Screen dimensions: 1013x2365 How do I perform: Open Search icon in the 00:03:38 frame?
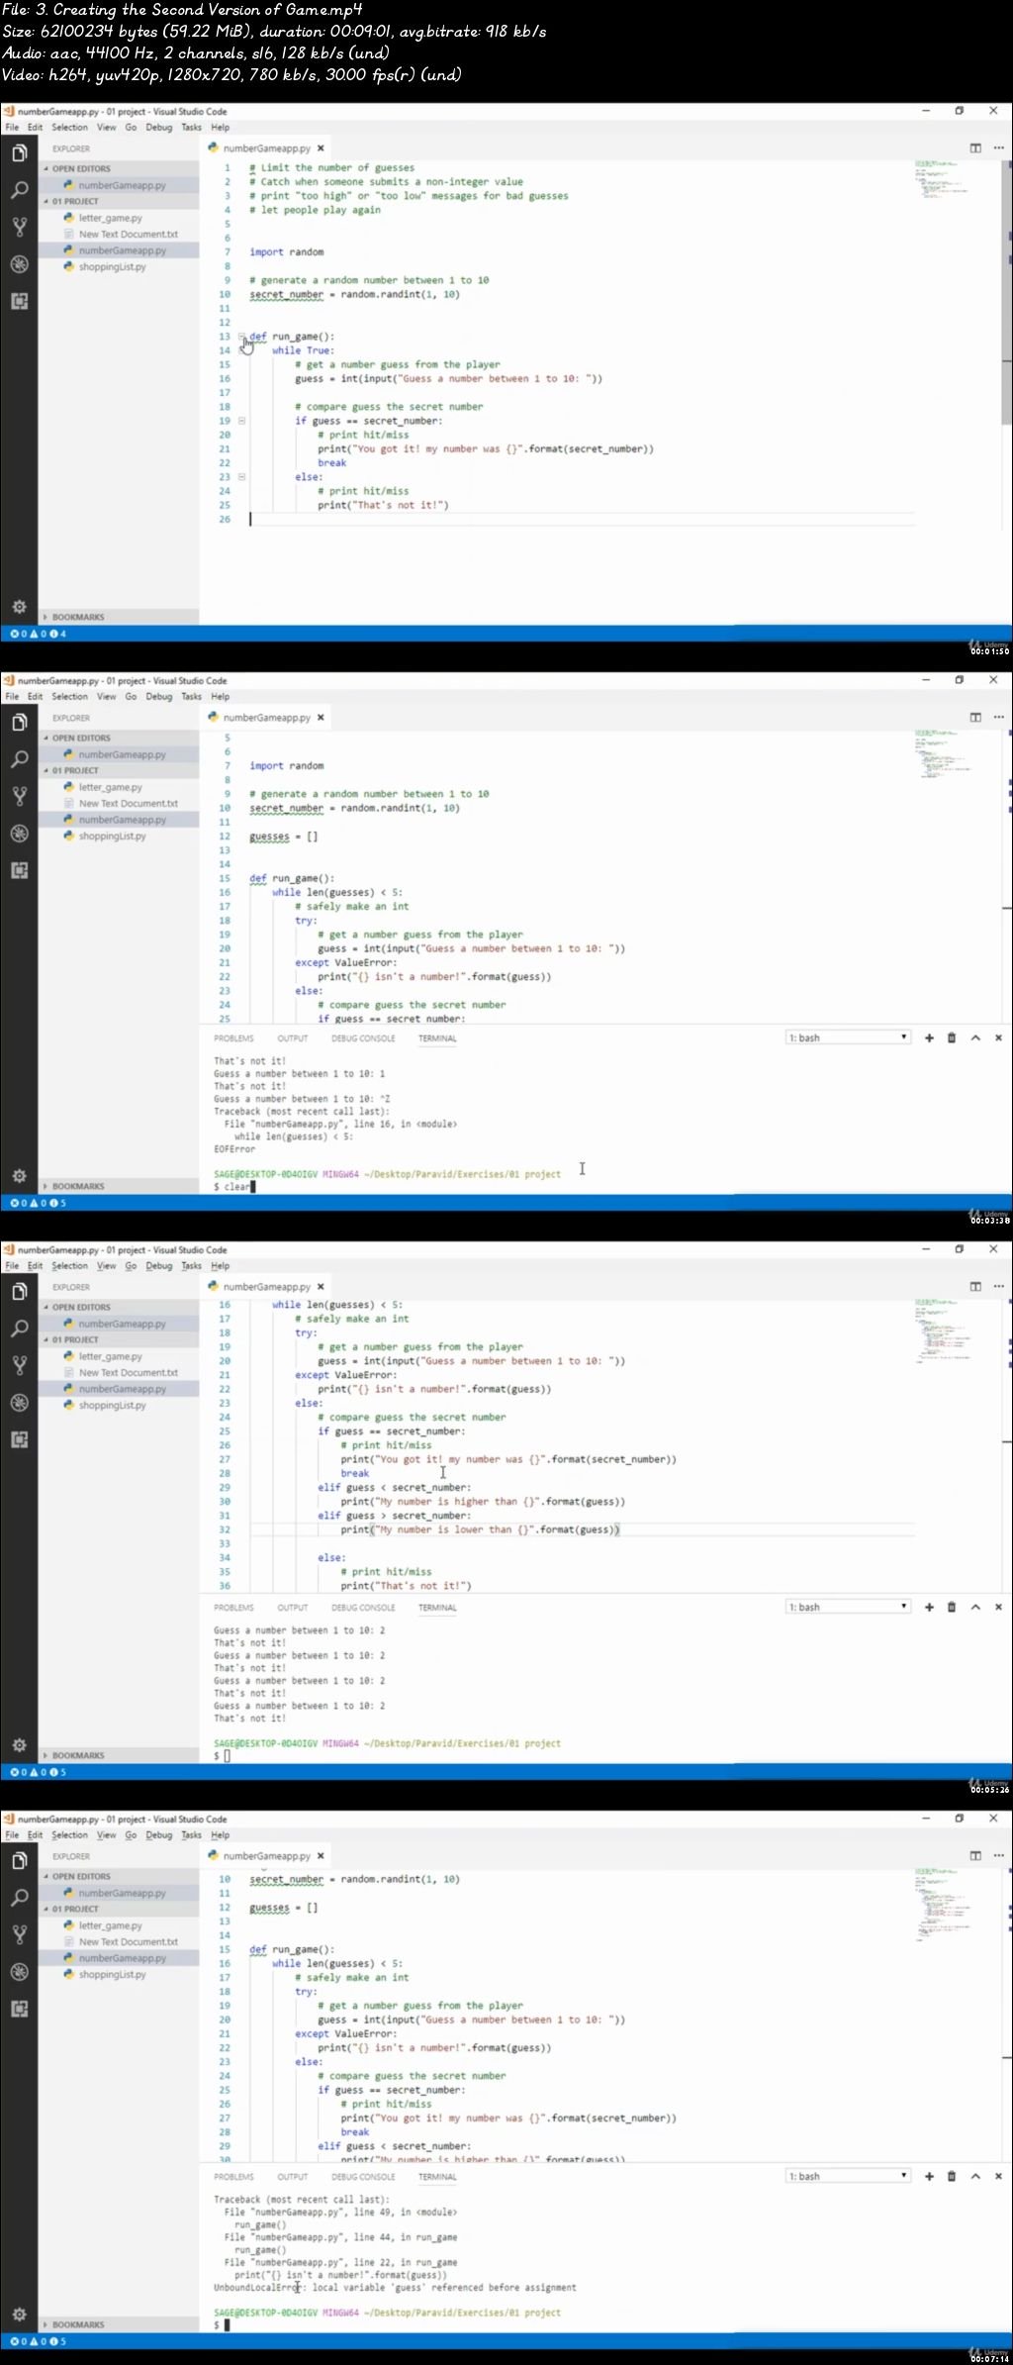(x=19, y=759)
